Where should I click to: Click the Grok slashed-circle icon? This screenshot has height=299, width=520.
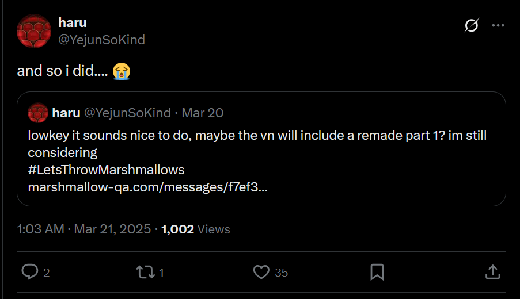pos(471,25)
